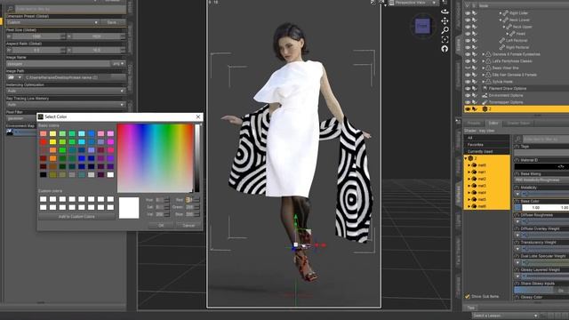The height and width of the screenshot is (320, 569).
Task: Expand the mat1 surface entry
Action: tap(469, 172)
